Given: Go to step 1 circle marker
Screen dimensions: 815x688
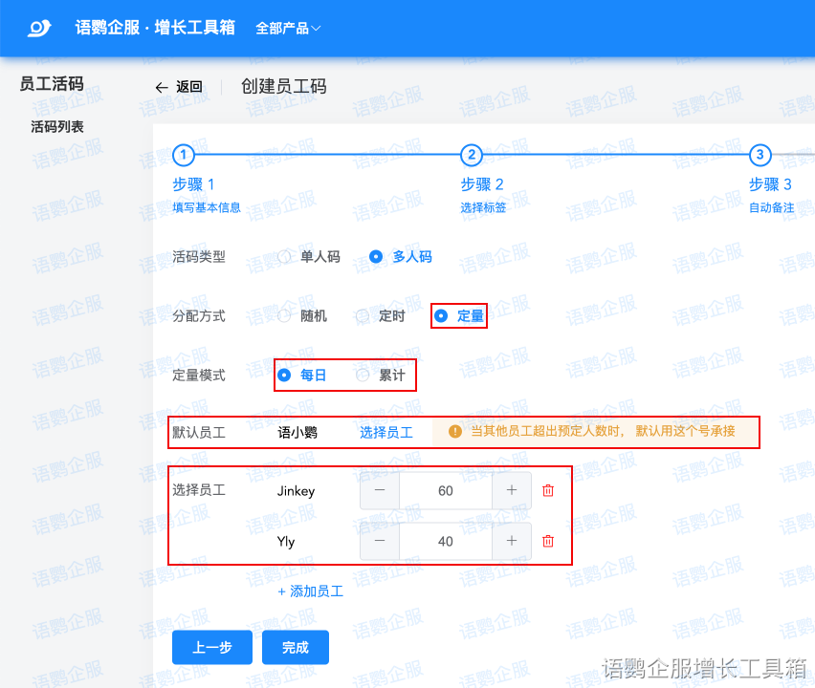Looking at the screenshot, I should click(x=183, y=155).
